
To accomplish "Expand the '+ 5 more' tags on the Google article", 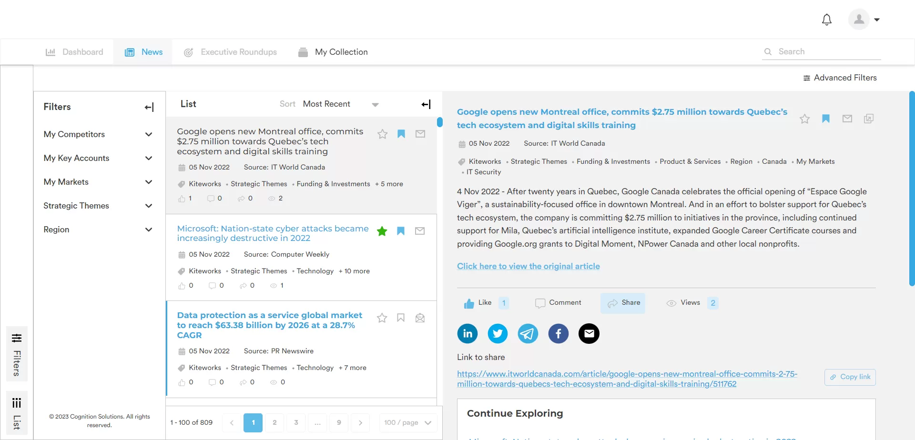I will pyautogui.click(x=389, y=184).
